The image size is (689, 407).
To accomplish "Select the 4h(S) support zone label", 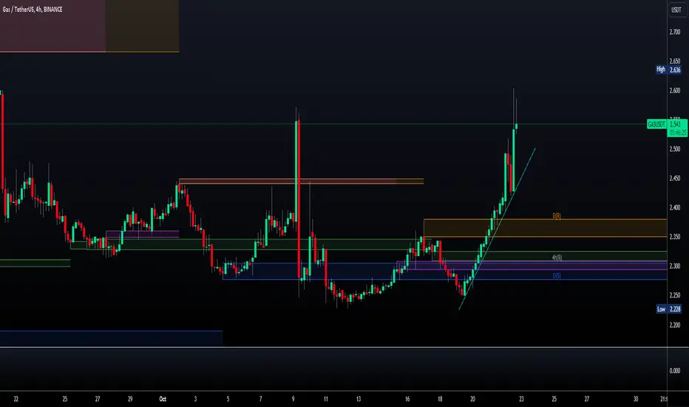I will click(x=557, y=258).
